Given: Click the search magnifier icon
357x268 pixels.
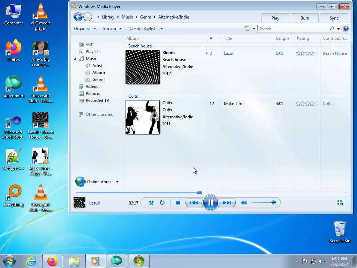Looking at the screenshot, I should point(332,29).
